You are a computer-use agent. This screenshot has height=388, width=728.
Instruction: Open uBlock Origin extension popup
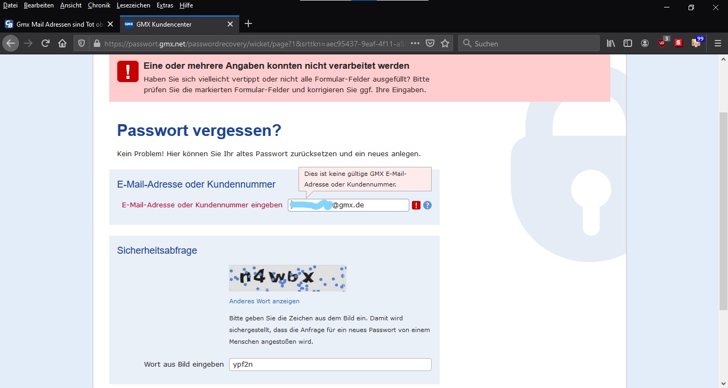click(662, 43)
